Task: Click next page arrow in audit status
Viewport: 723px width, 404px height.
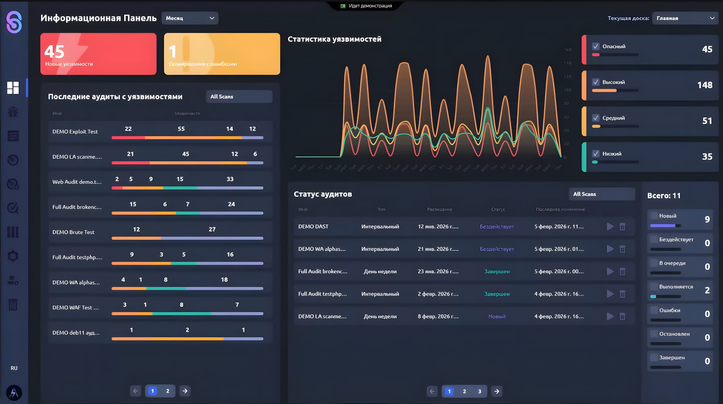Action: pos(496,391)
